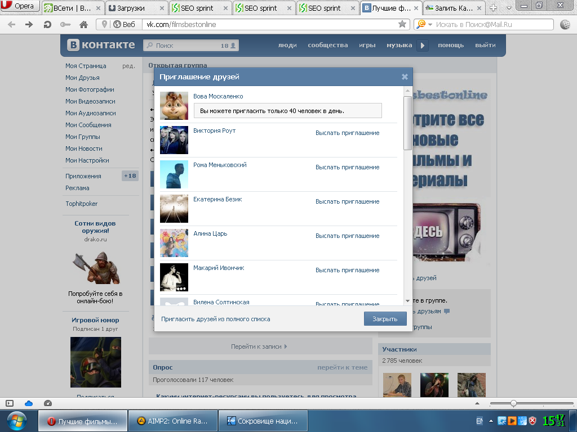Switch to the ВСети tab
Screen dimensions: 577x432
[73, 8]
